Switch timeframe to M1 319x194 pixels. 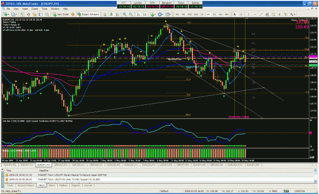coord(178,14)
